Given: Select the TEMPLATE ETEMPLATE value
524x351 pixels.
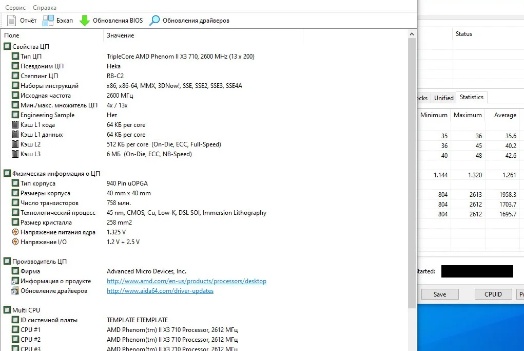Looking at the screenshot, I should [x=138, y=320].
